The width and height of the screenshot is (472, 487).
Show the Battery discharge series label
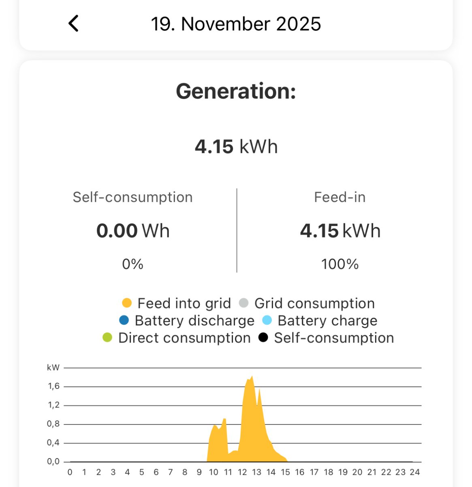click(194, 321)
